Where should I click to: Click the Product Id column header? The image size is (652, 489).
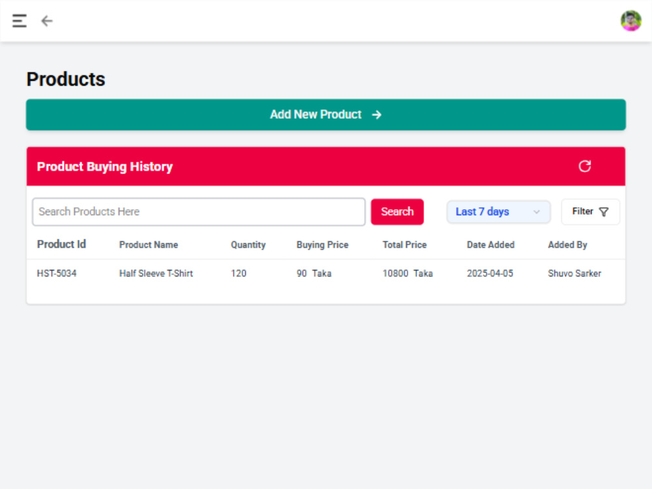coord(61,244)
